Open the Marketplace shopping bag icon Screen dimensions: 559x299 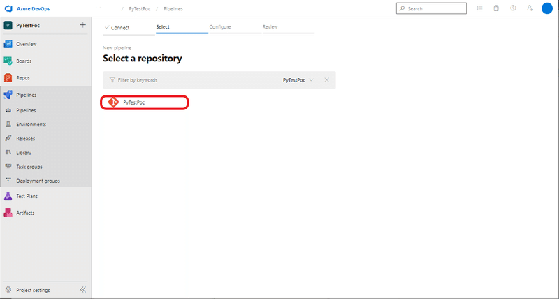coord(496,8)
